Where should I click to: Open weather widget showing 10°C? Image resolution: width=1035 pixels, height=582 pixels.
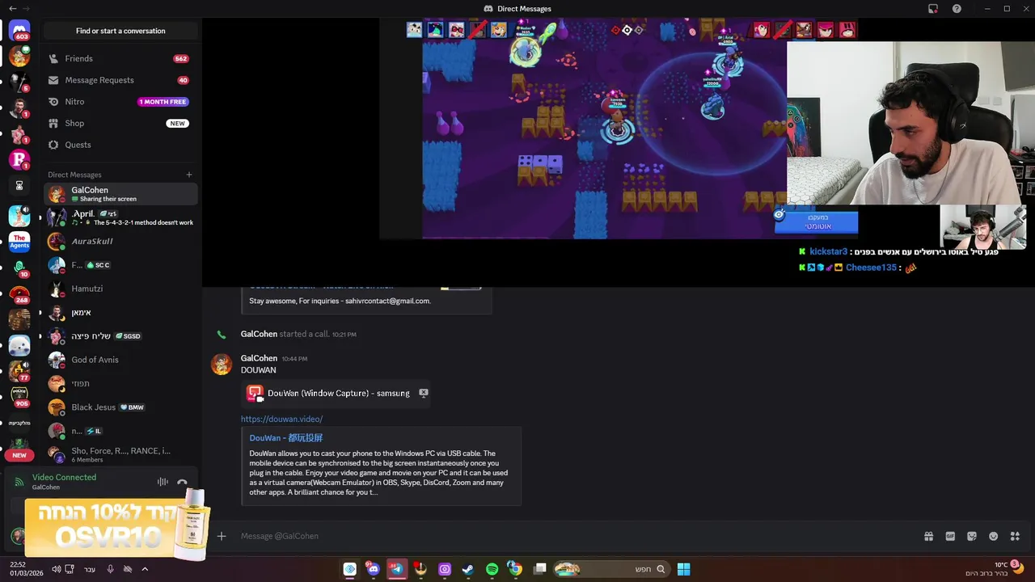(995, 568)
